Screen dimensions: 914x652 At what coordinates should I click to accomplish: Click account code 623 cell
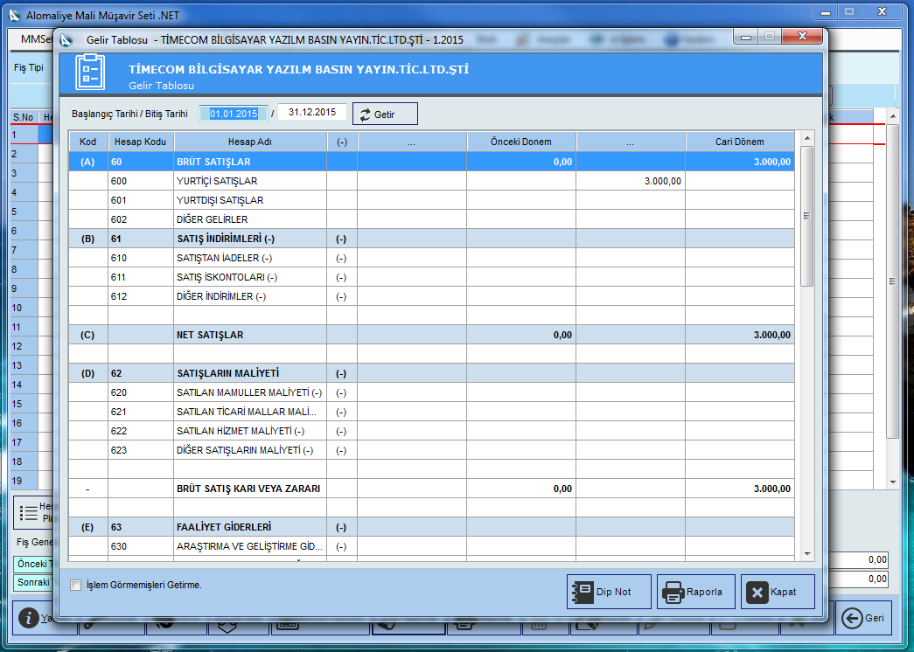point(141,450)
